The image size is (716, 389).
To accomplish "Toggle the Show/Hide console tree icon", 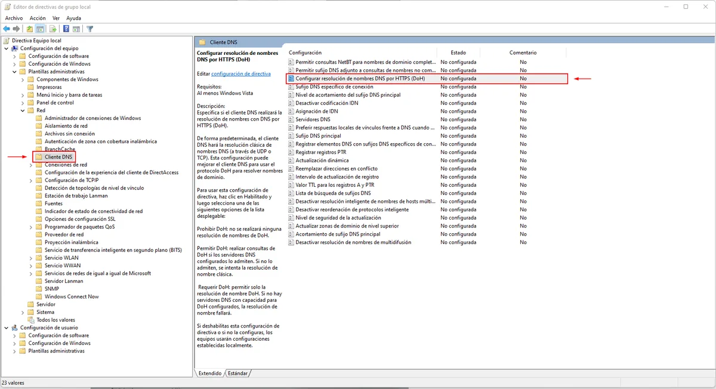I will pyautogui.click(x=41, y=29).
